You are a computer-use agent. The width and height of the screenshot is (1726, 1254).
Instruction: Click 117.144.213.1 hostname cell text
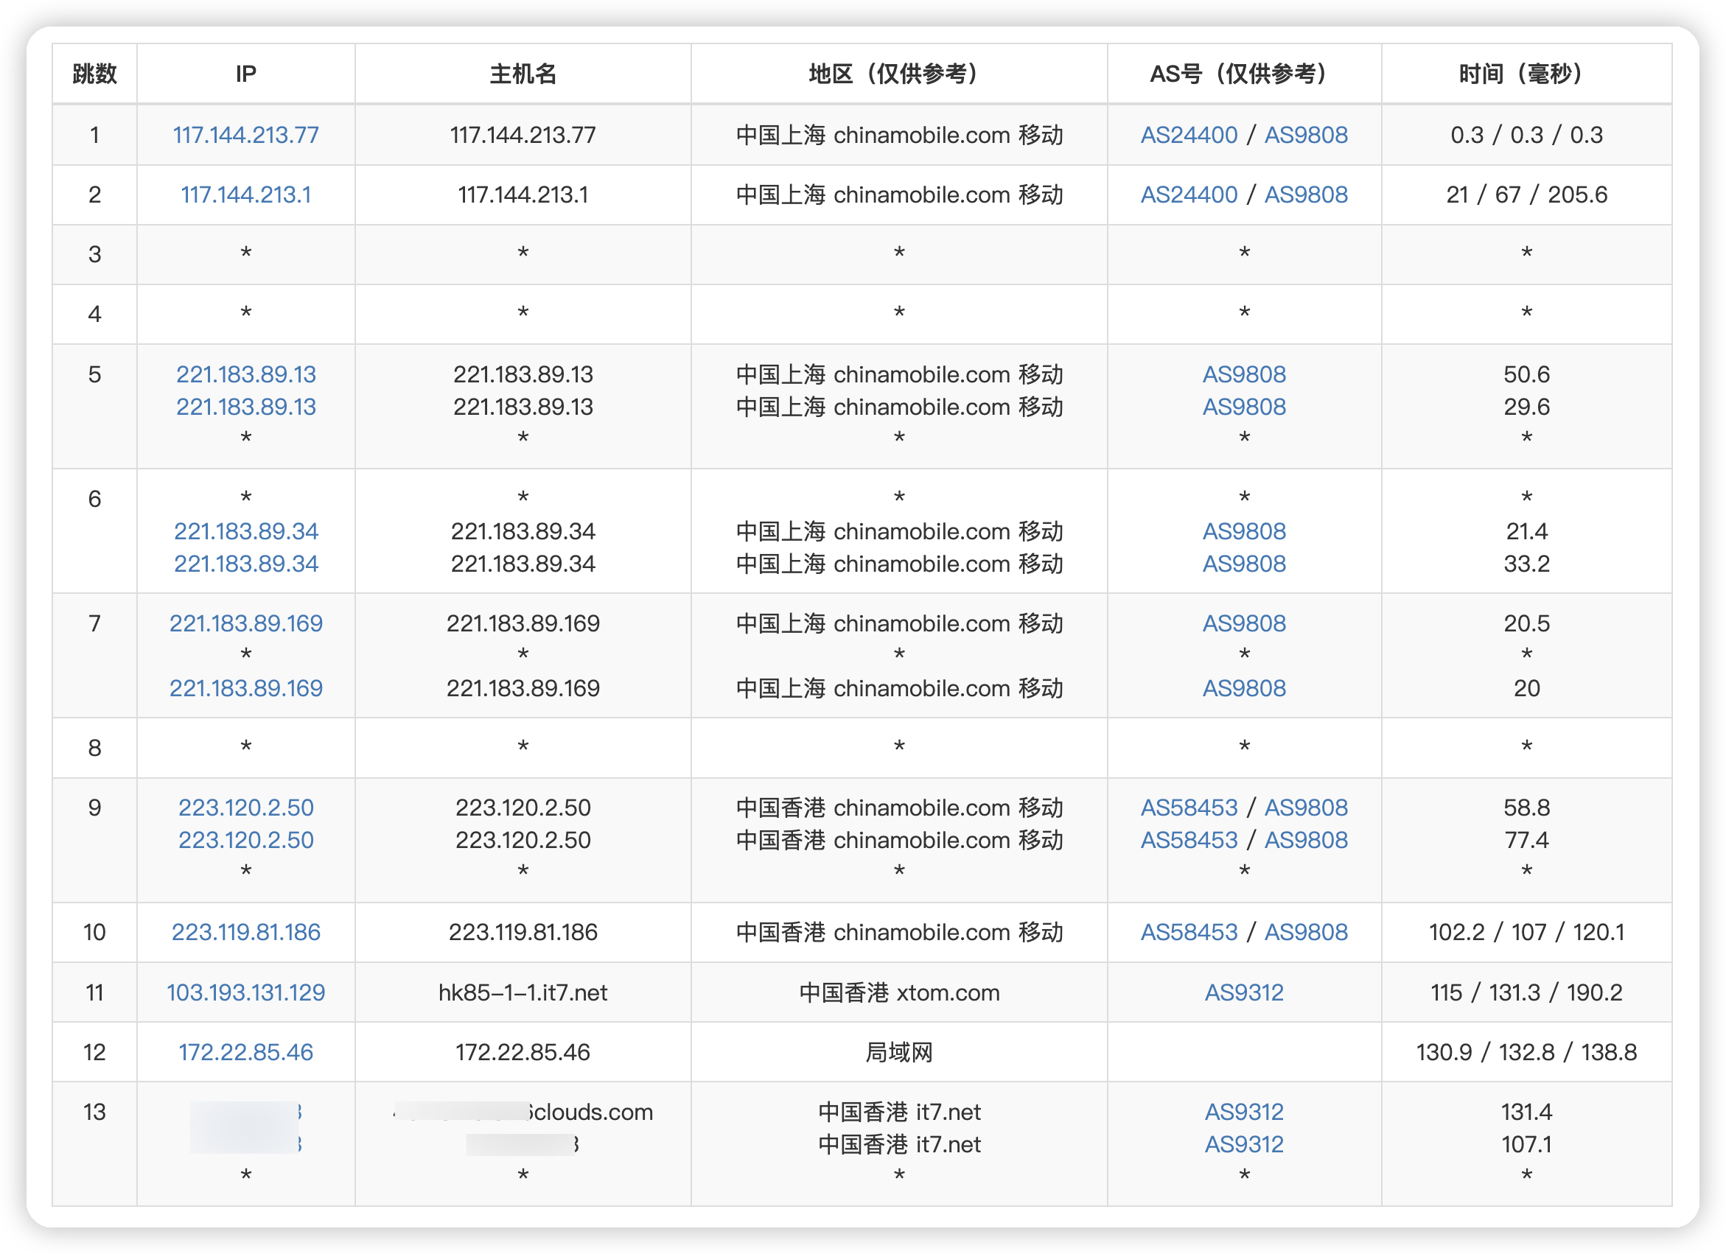pos(523,195)
